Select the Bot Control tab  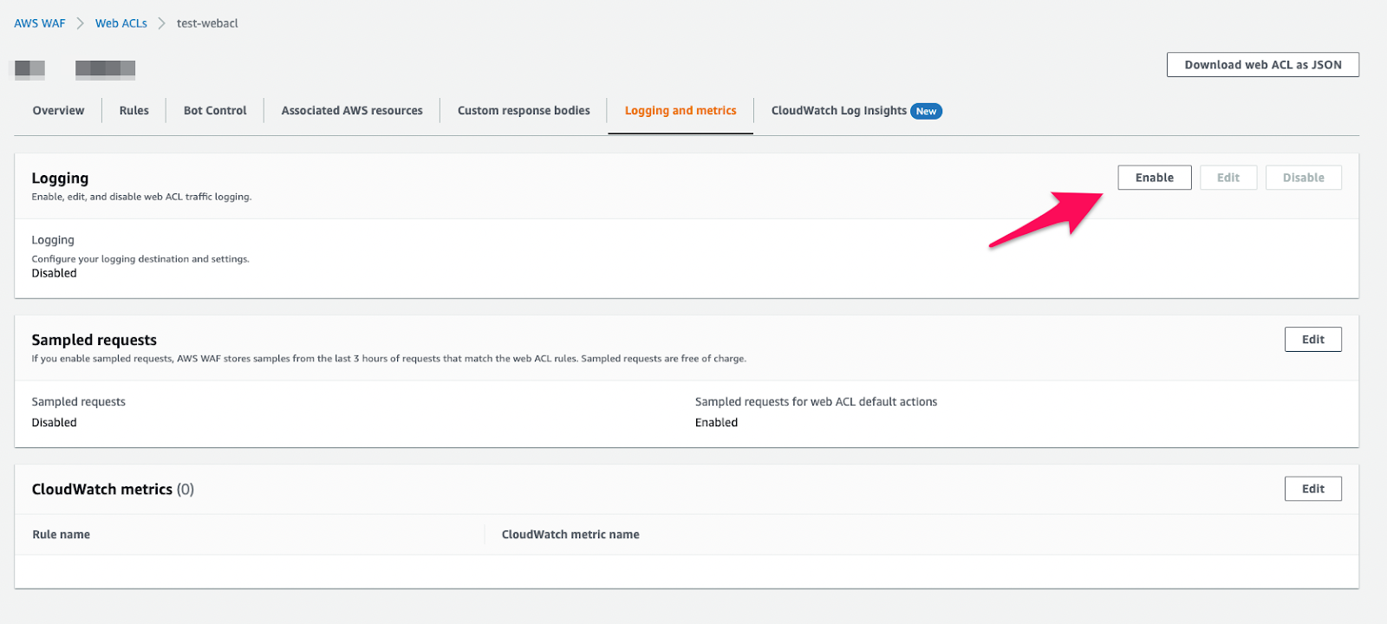pyautogui.click(x=215, y=111)
